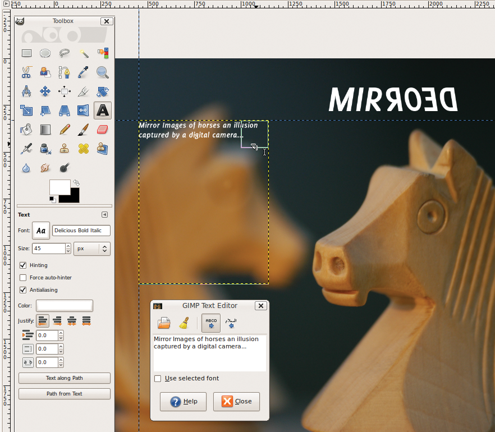Image resolution: width=495 pixels, height=432 pixels.
Task: Select the Paintbrush tool
Action: [84, 130]
